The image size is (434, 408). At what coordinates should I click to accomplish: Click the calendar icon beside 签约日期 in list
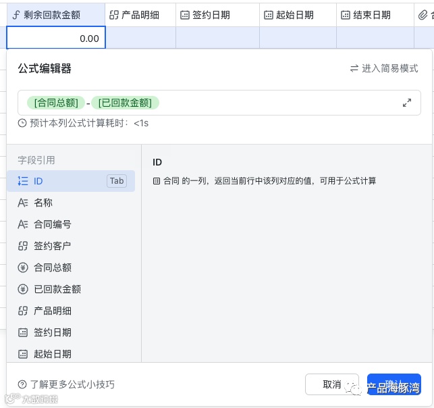23,332
